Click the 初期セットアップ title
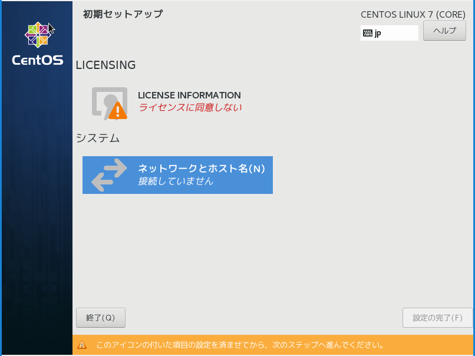 coord(123,14)
